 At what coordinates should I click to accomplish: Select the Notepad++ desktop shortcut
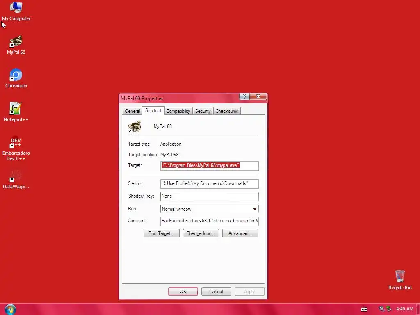[16, 112]
